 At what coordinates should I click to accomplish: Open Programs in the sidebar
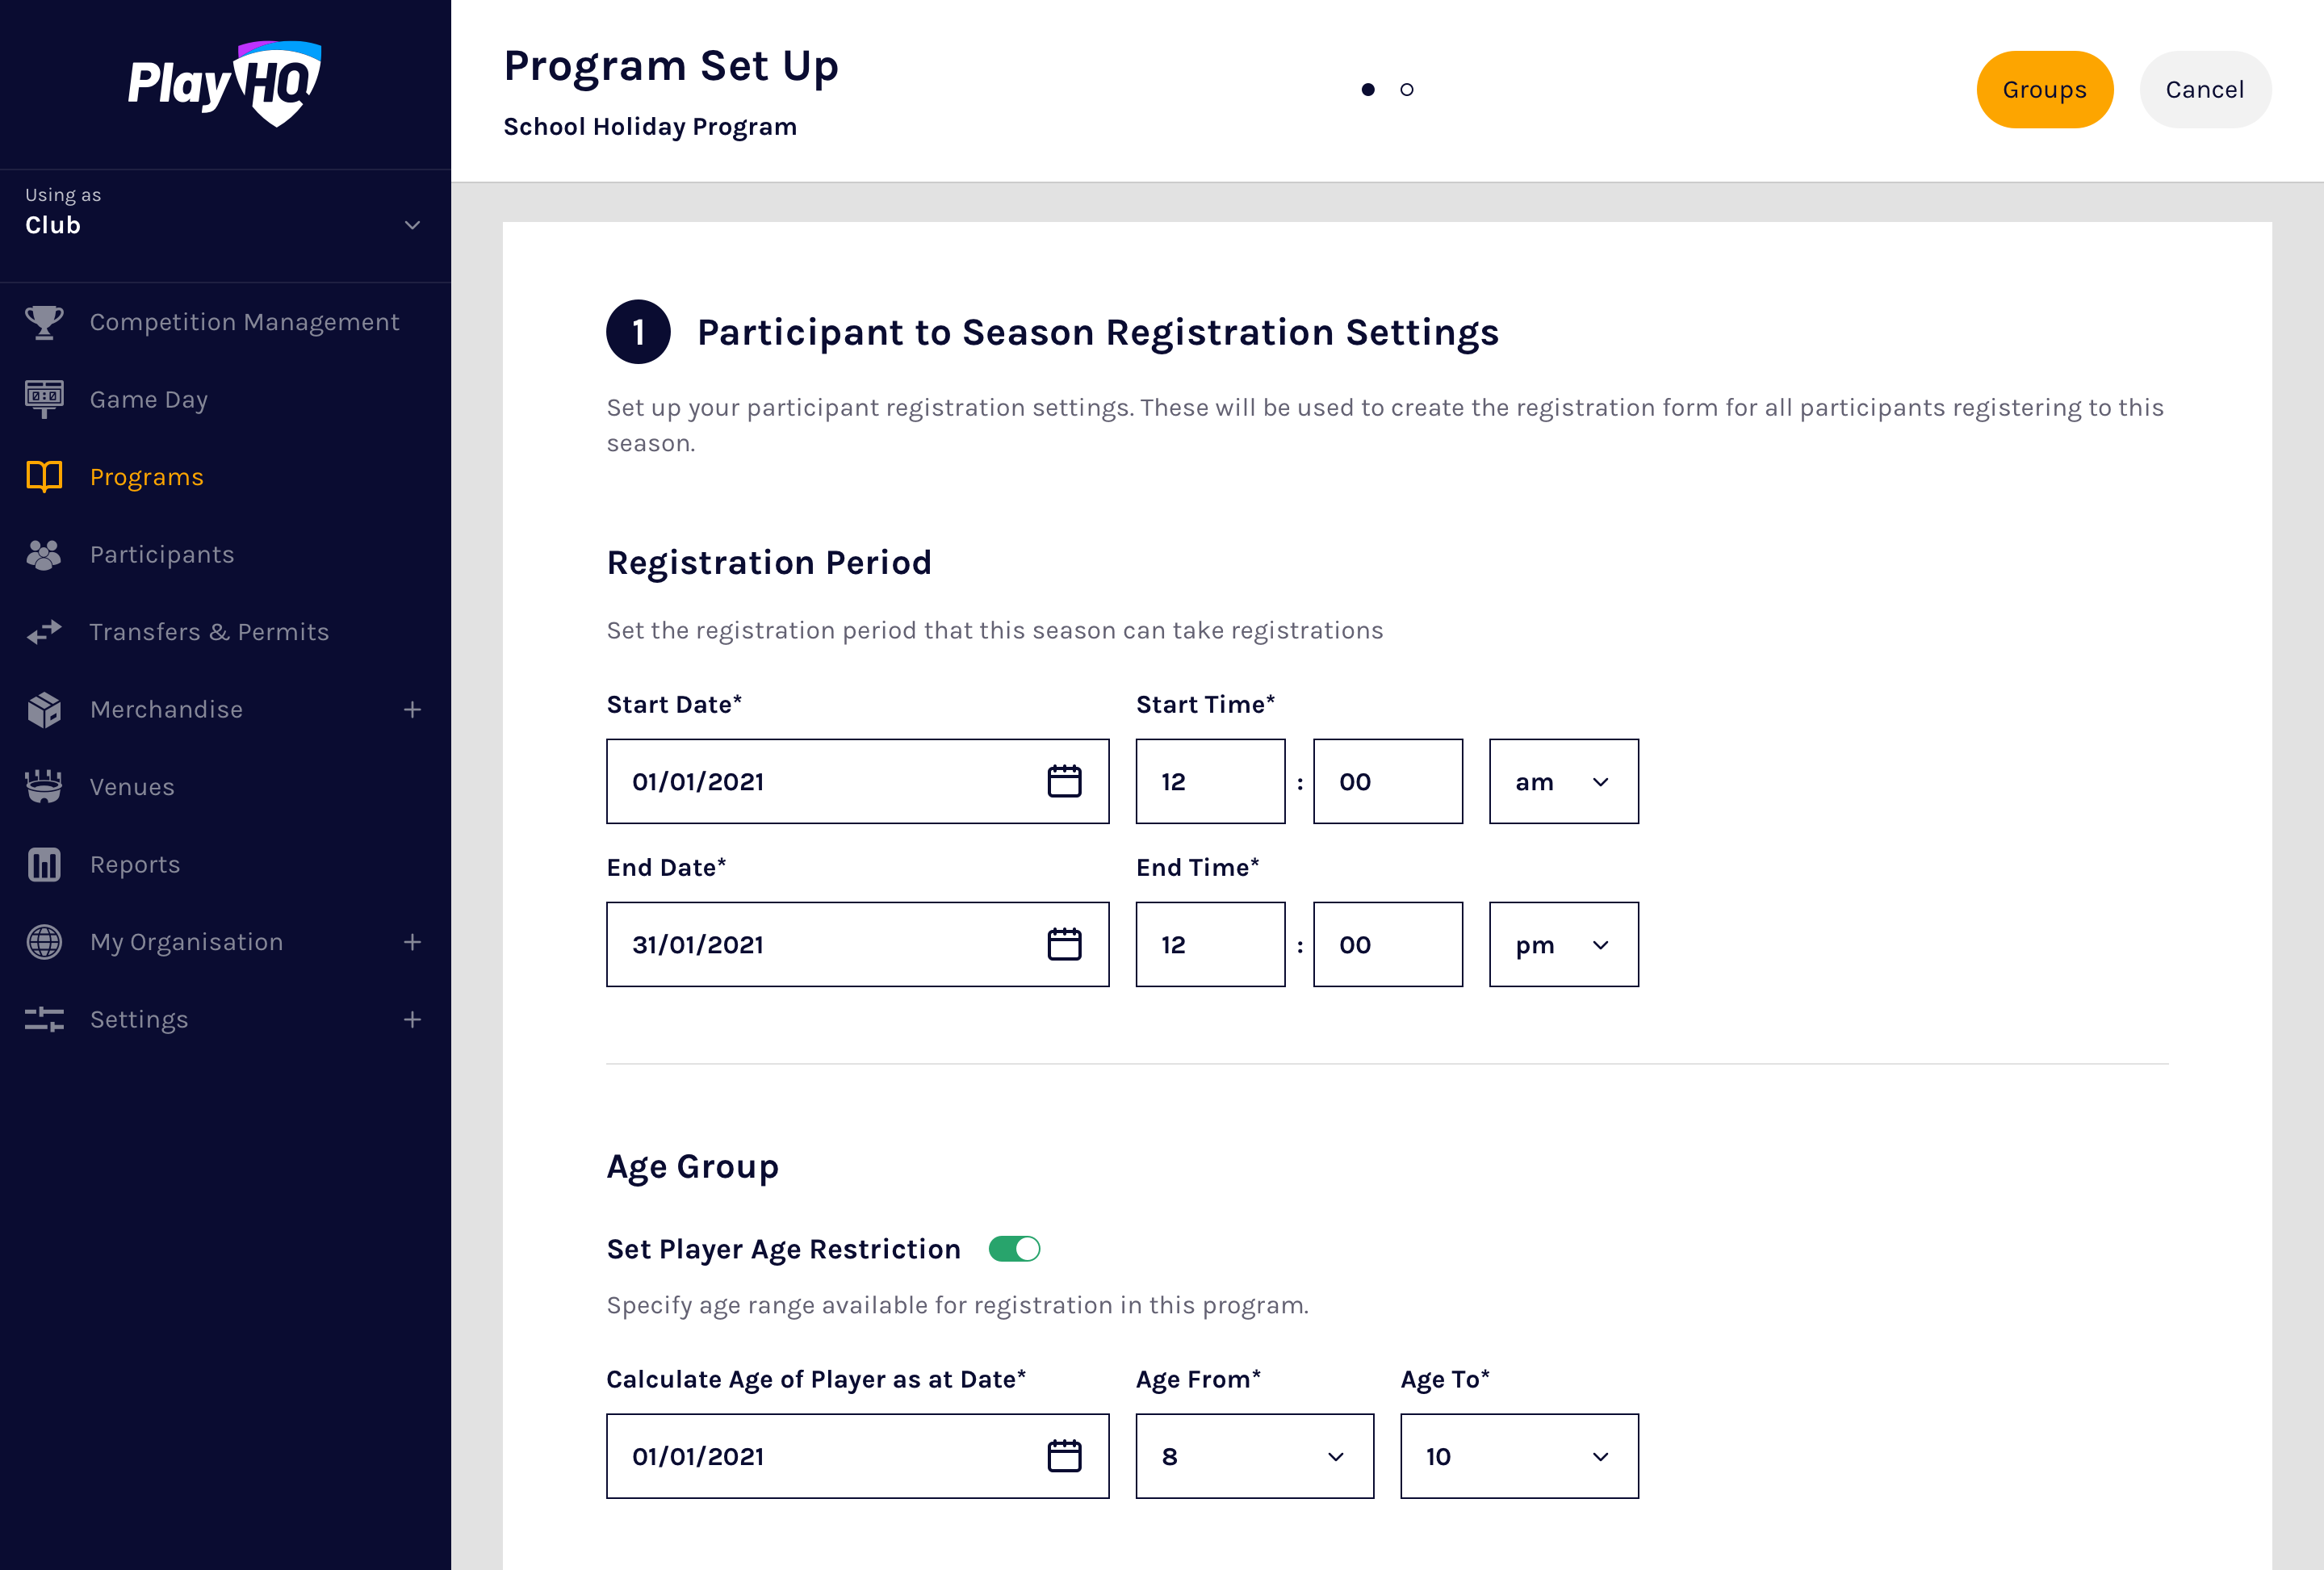click(146, 477)
